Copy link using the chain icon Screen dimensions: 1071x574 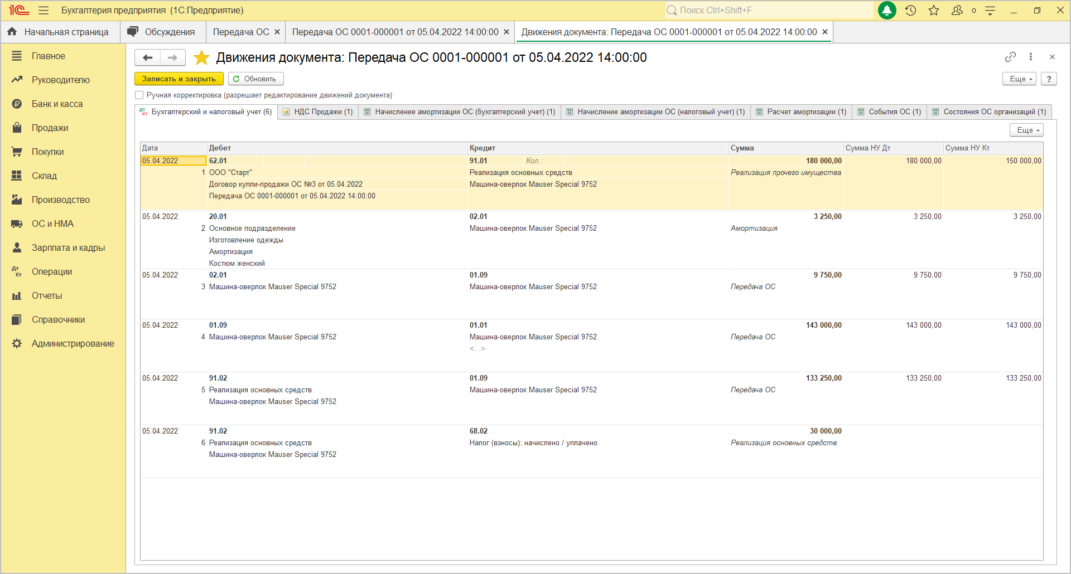[1010, 57]
